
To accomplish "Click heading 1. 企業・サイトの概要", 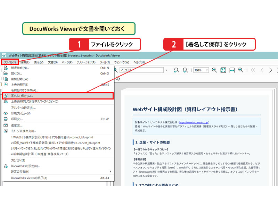I will pos(153,142).
